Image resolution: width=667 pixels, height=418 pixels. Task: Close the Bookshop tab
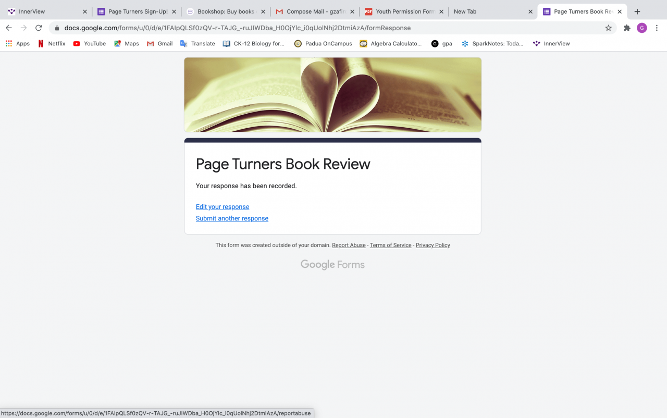pyautogui.click(x=263, y=11)
